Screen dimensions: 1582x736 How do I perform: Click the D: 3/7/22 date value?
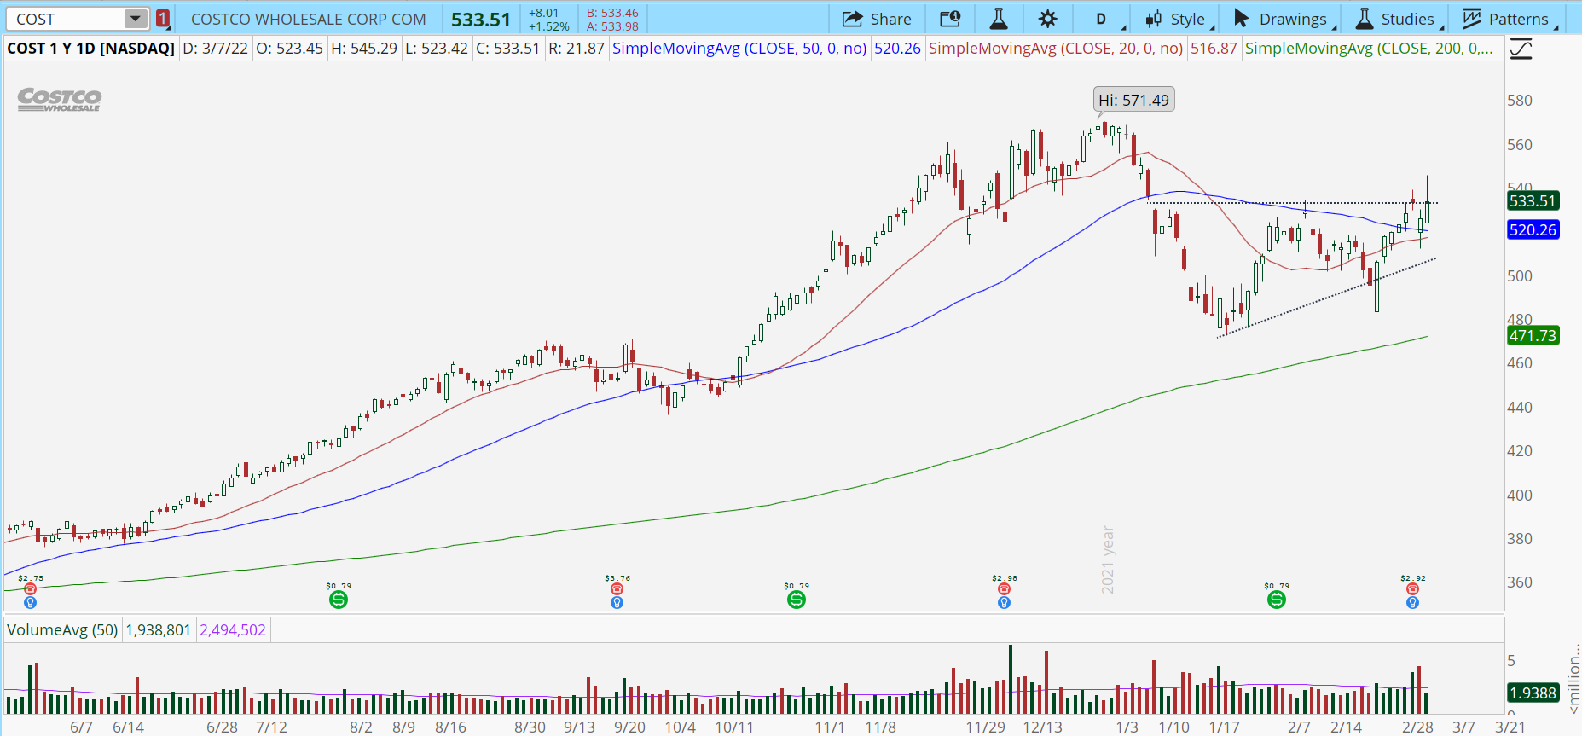(216, 49)
